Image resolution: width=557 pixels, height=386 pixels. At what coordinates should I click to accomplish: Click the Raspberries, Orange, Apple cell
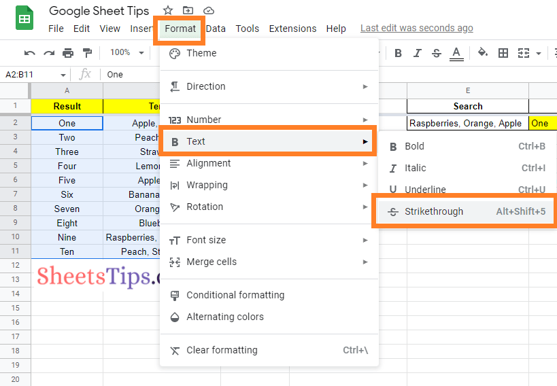pyautogui.click(x=468, y=123)
